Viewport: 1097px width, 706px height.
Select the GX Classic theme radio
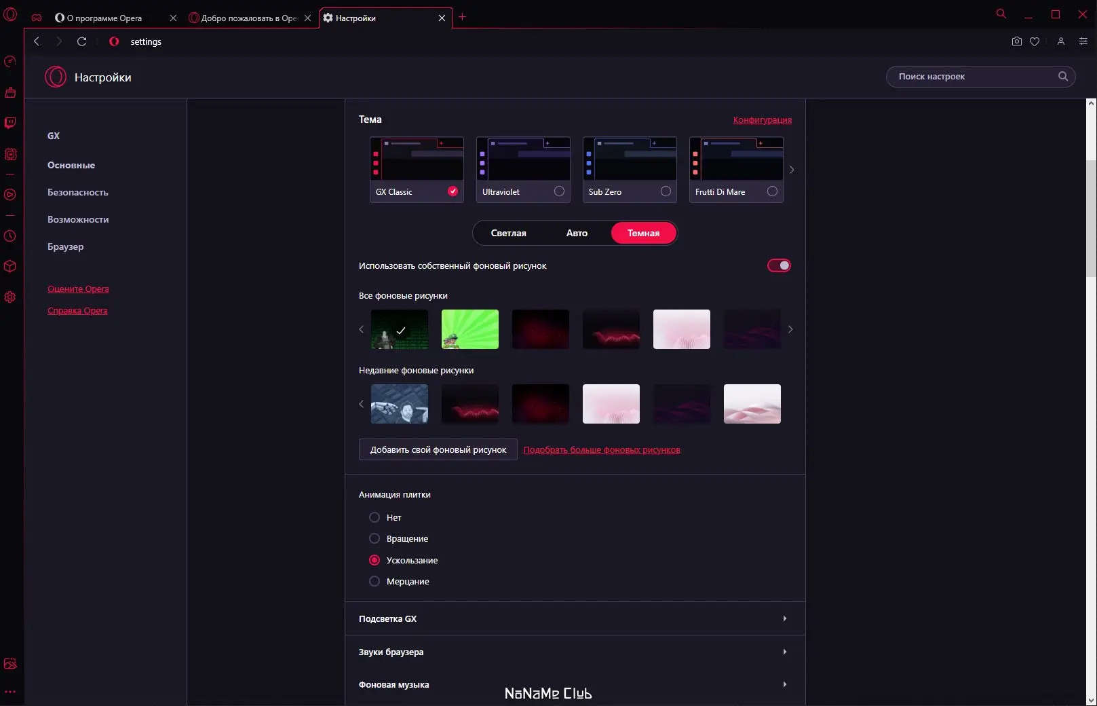[453, 191]
